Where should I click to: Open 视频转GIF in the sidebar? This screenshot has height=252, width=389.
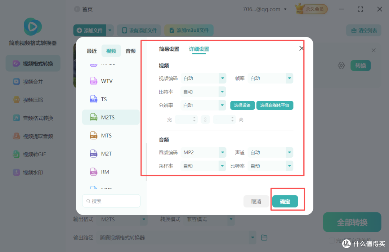[x=33, y=154]
